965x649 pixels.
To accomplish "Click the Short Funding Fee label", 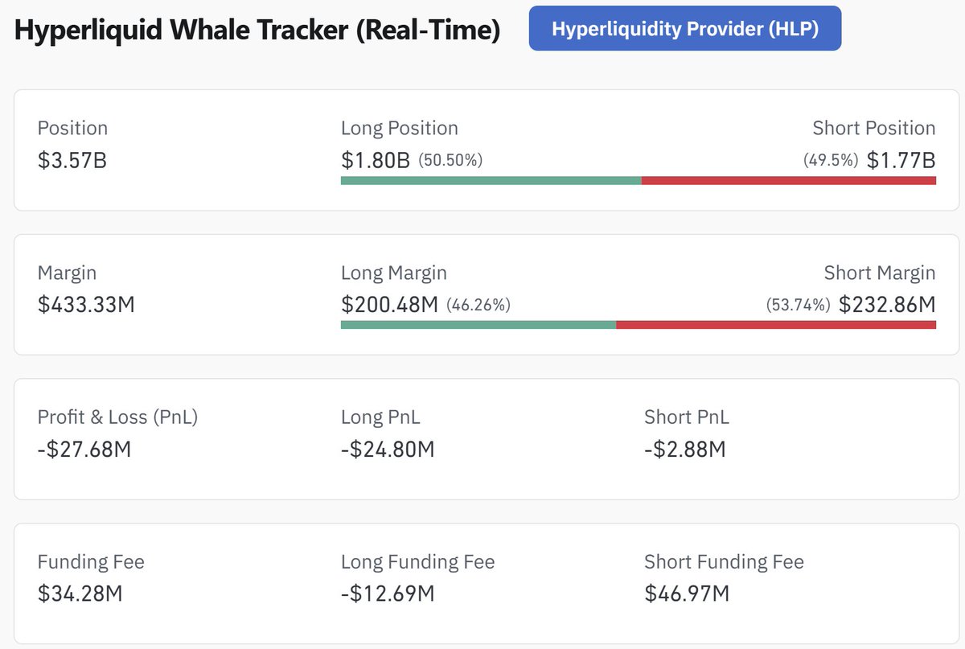I will pyautogui.click(x=724, y=562).
